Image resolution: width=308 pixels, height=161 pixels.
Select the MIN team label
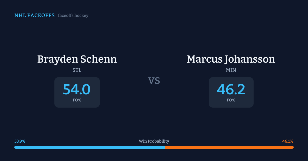pyautogui.click(x=231, y=70)
